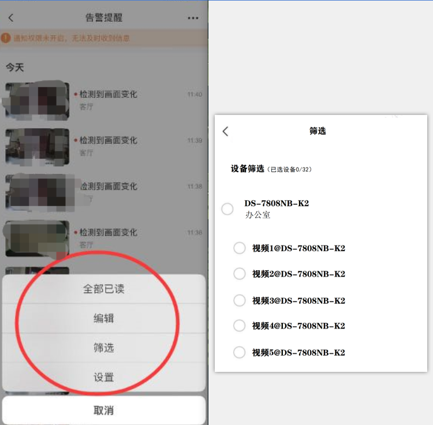Go back from the 告警提醒 screen
Screen dimensions: 433x425
[11, 18]
